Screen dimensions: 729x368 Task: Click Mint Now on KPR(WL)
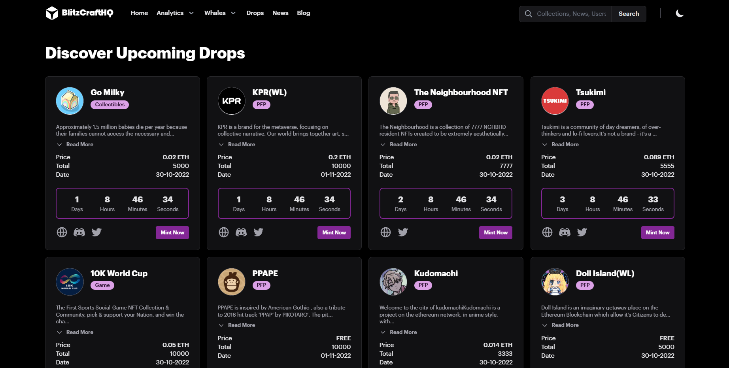334,232
